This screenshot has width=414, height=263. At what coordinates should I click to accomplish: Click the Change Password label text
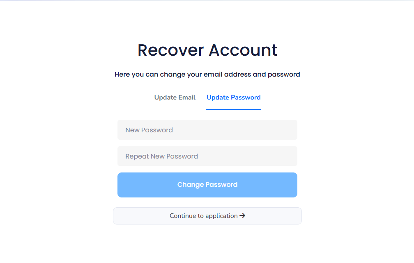click(x=207, y=185)
